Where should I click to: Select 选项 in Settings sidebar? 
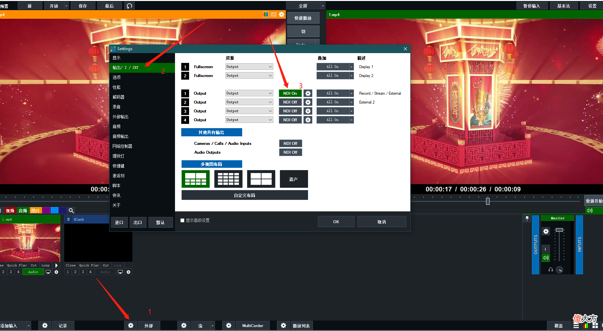click(142, 77)
